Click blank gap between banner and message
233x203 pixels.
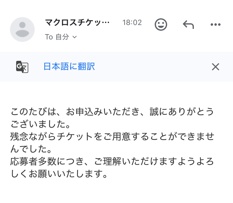116,93
